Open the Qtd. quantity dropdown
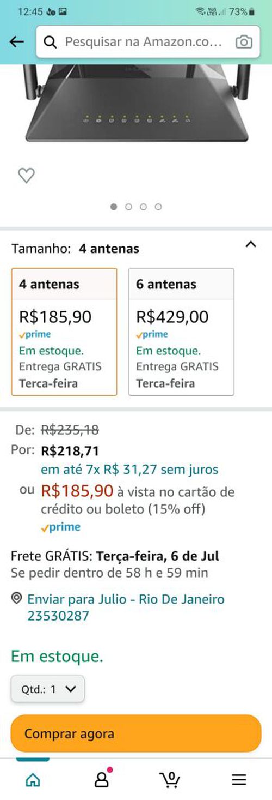The image size is (272, 800). [x=48, y=689]
